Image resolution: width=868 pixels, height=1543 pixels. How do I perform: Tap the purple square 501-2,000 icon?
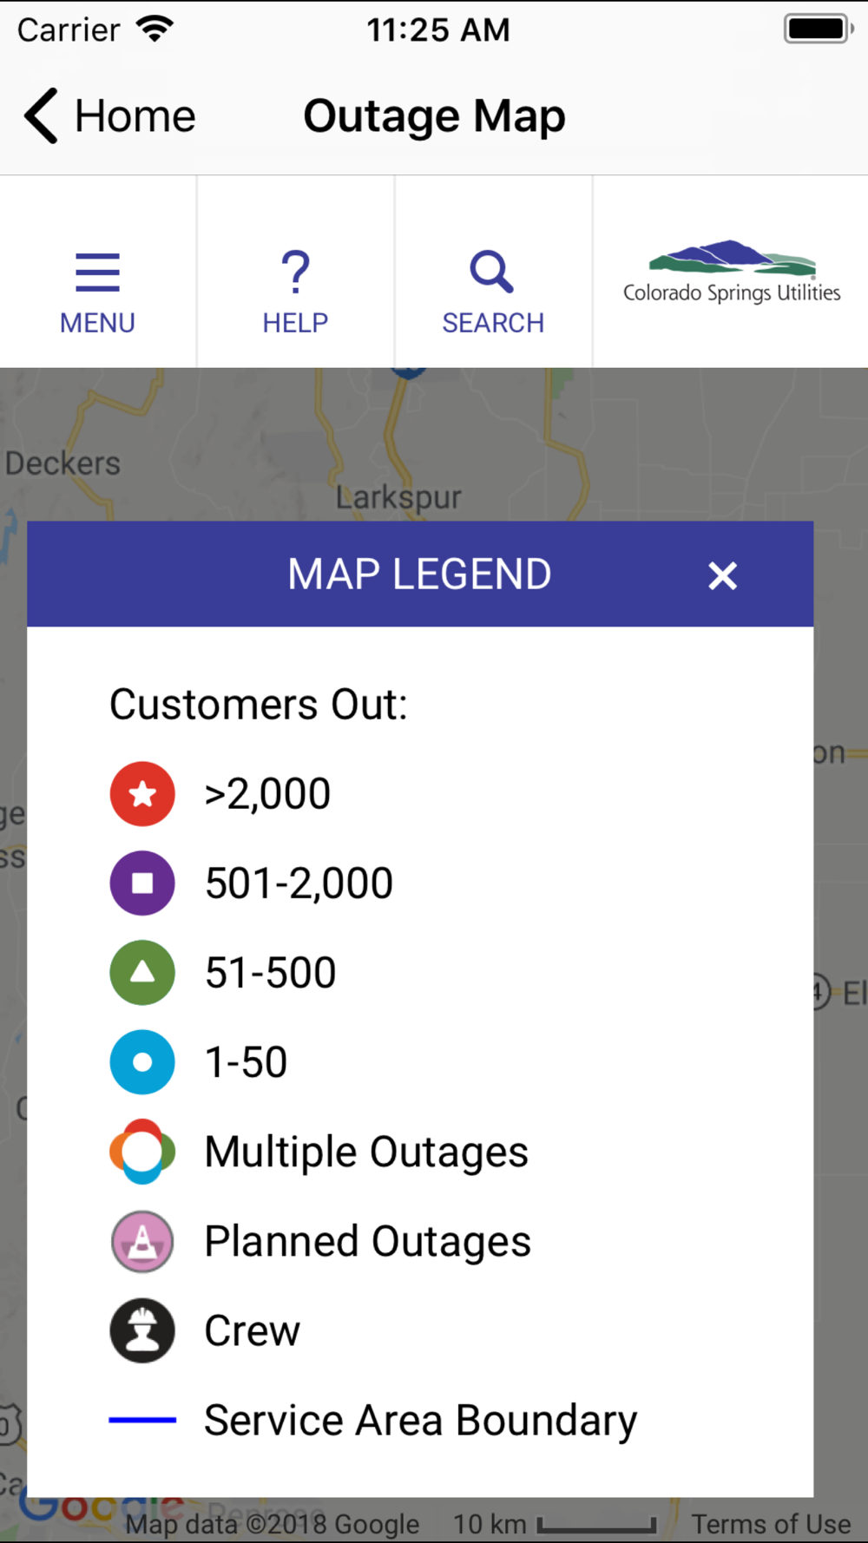(142, 883)
